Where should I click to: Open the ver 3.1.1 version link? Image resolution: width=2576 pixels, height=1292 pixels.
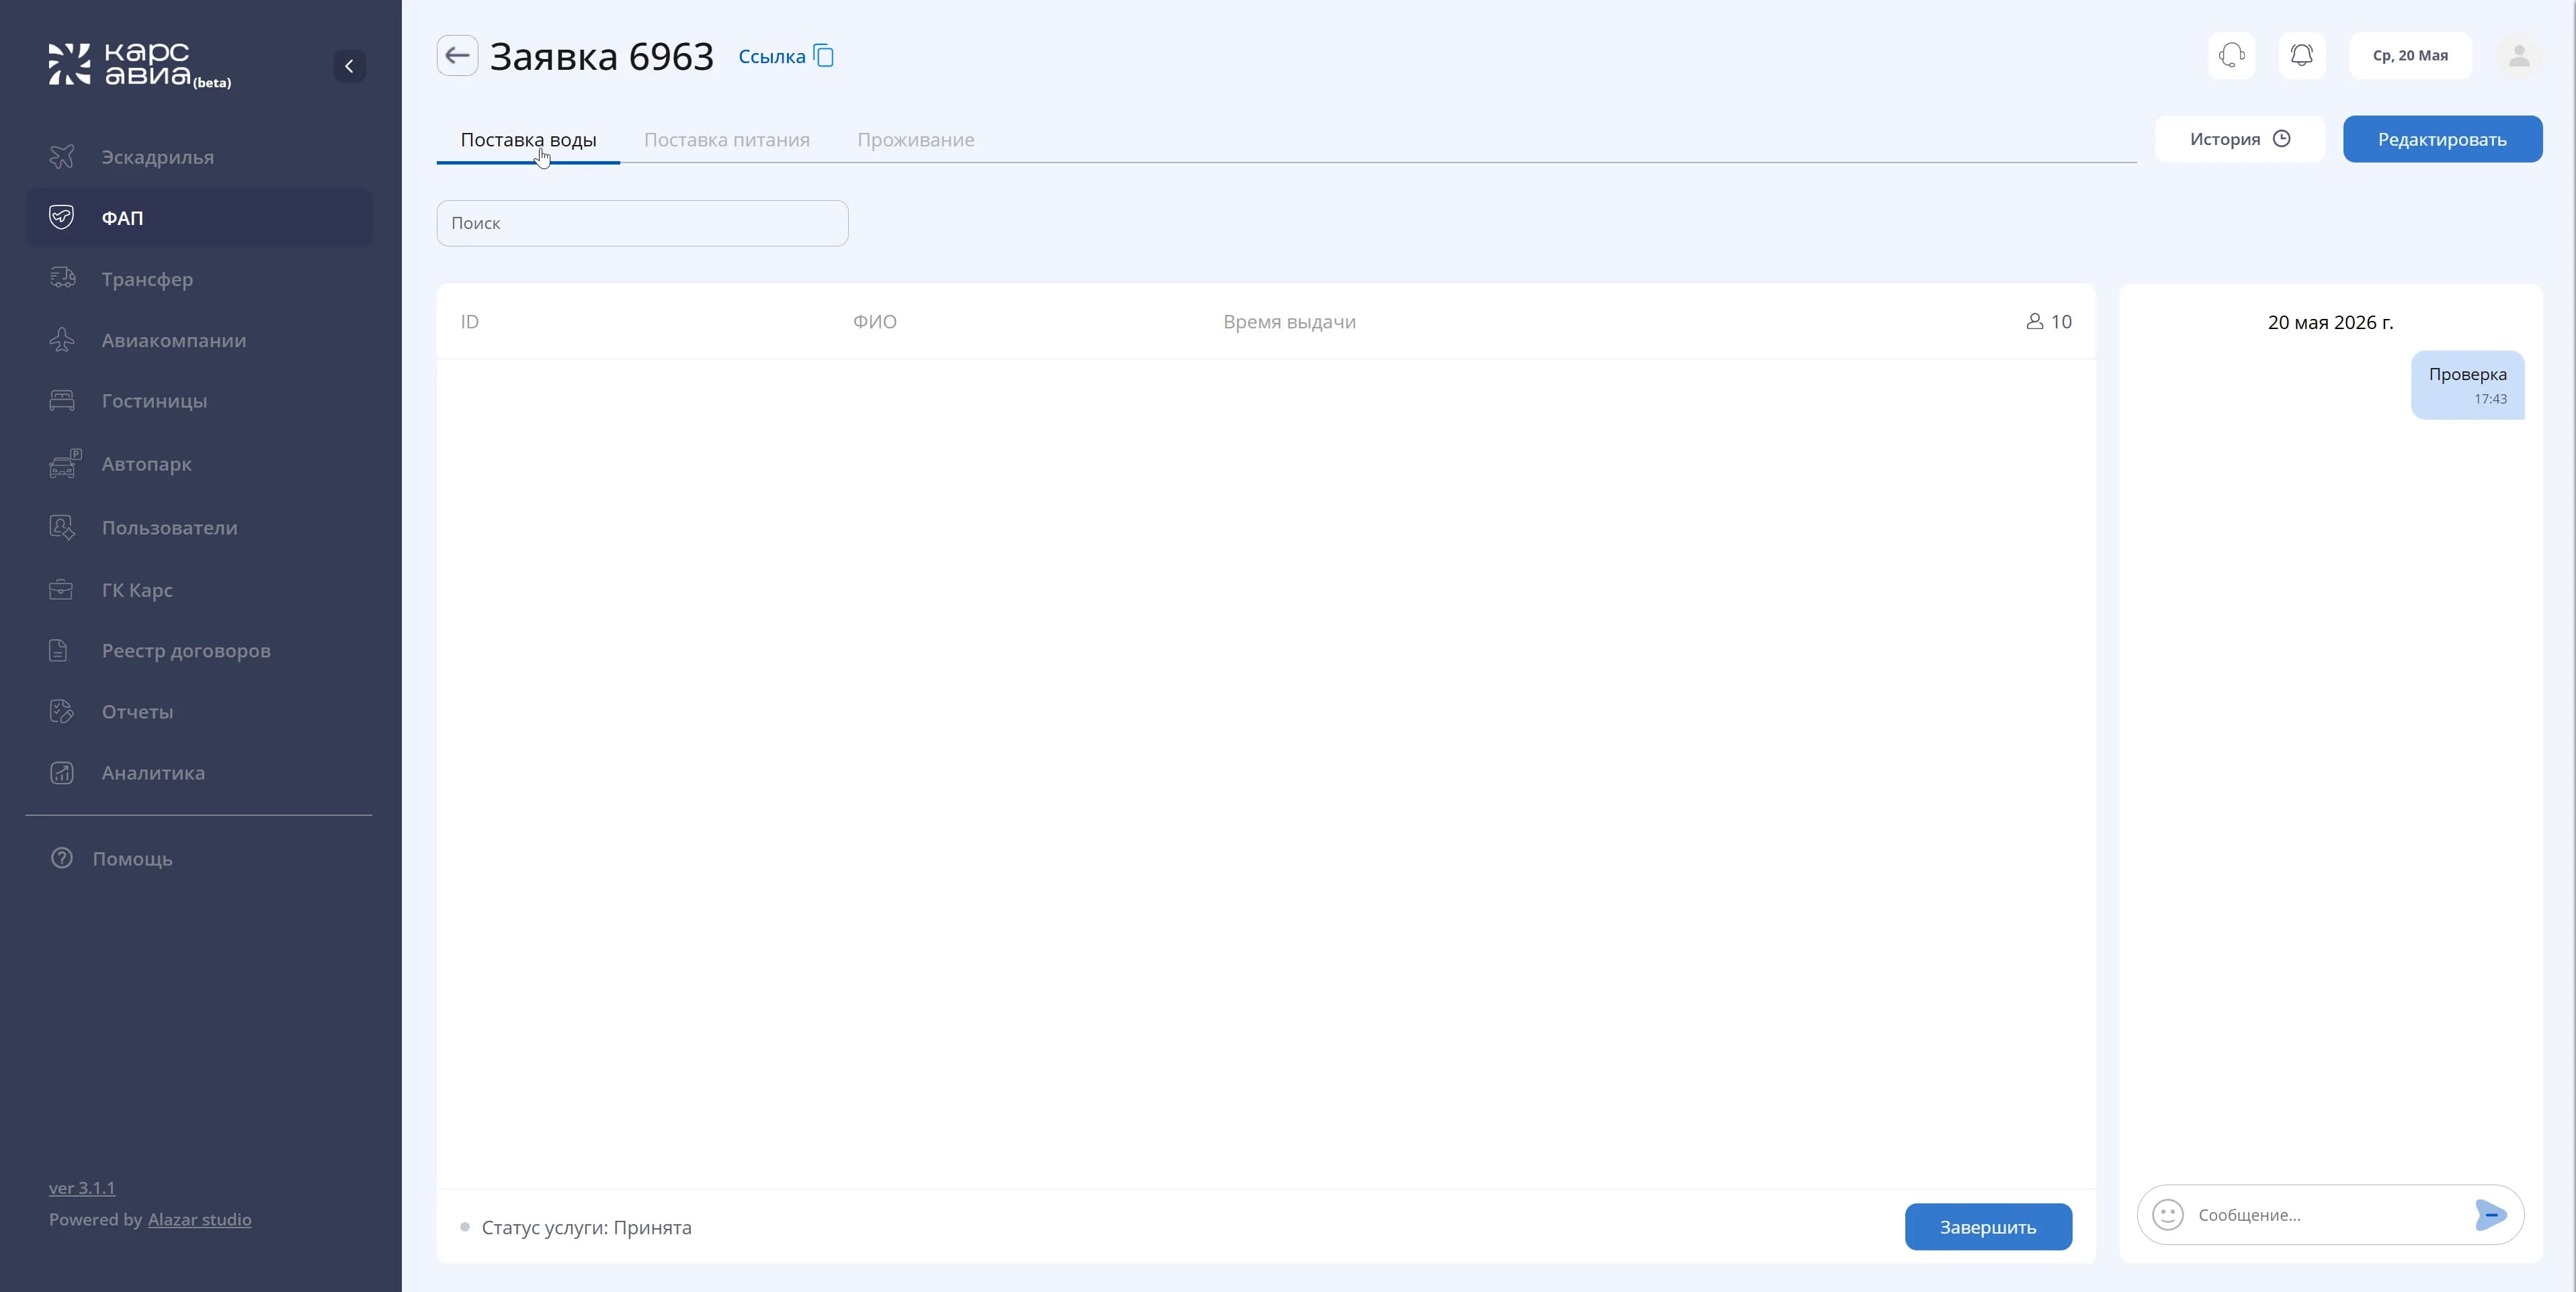82,1187
